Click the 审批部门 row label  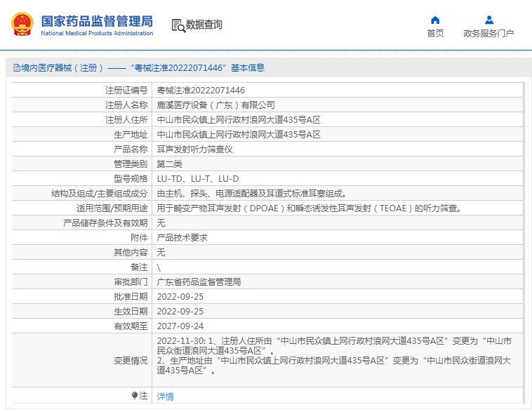[131, 282]
